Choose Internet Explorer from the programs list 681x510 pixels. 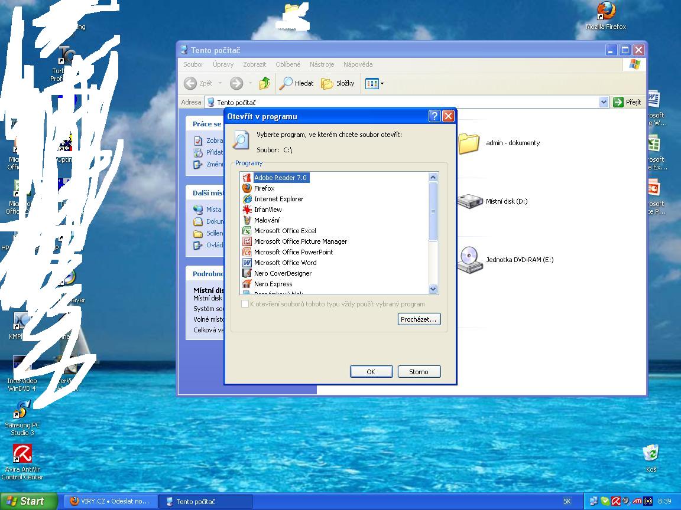coord(278,199)
